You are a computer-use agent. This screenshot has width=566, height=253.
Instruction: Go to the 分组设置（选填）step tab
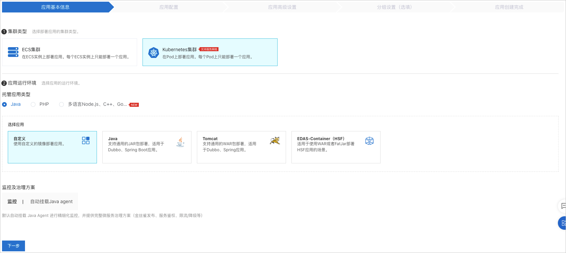394,7
